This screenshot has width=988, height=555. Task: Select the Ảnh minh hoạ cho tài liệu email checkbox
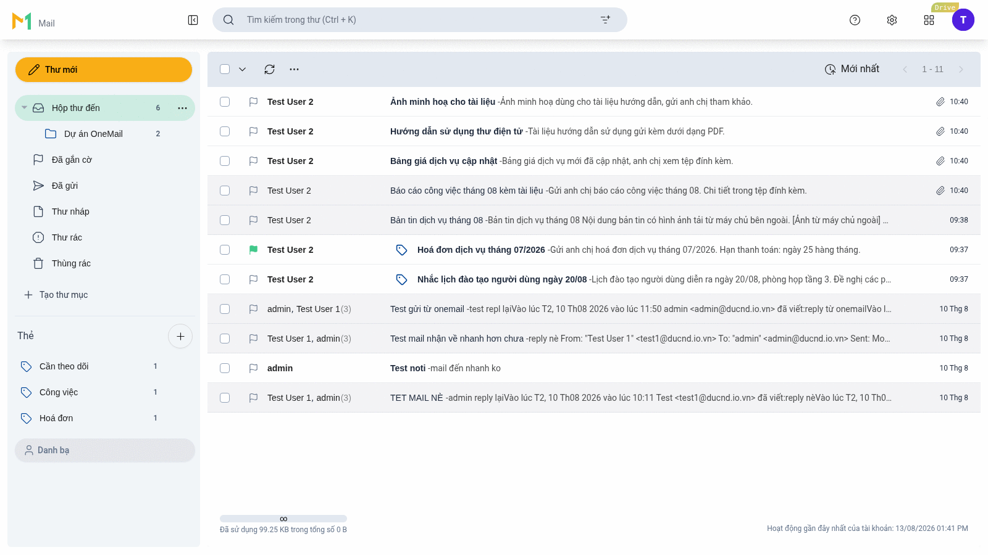225,102
